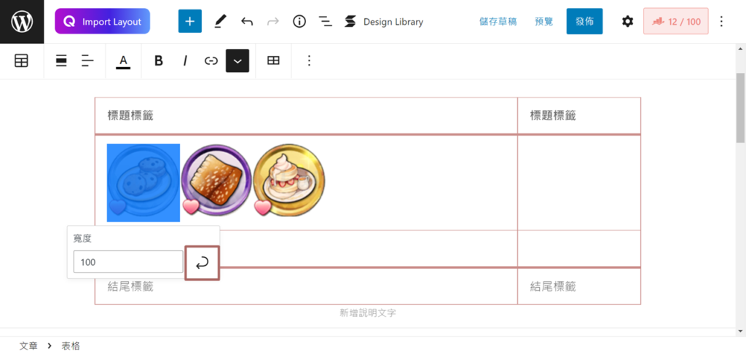
Task: Click 儲存草稿 to save draft
Action: [x=498, y=22]
